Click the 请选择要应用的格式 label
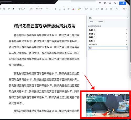This screenshot has height=120, width=131. pos(94,26)
